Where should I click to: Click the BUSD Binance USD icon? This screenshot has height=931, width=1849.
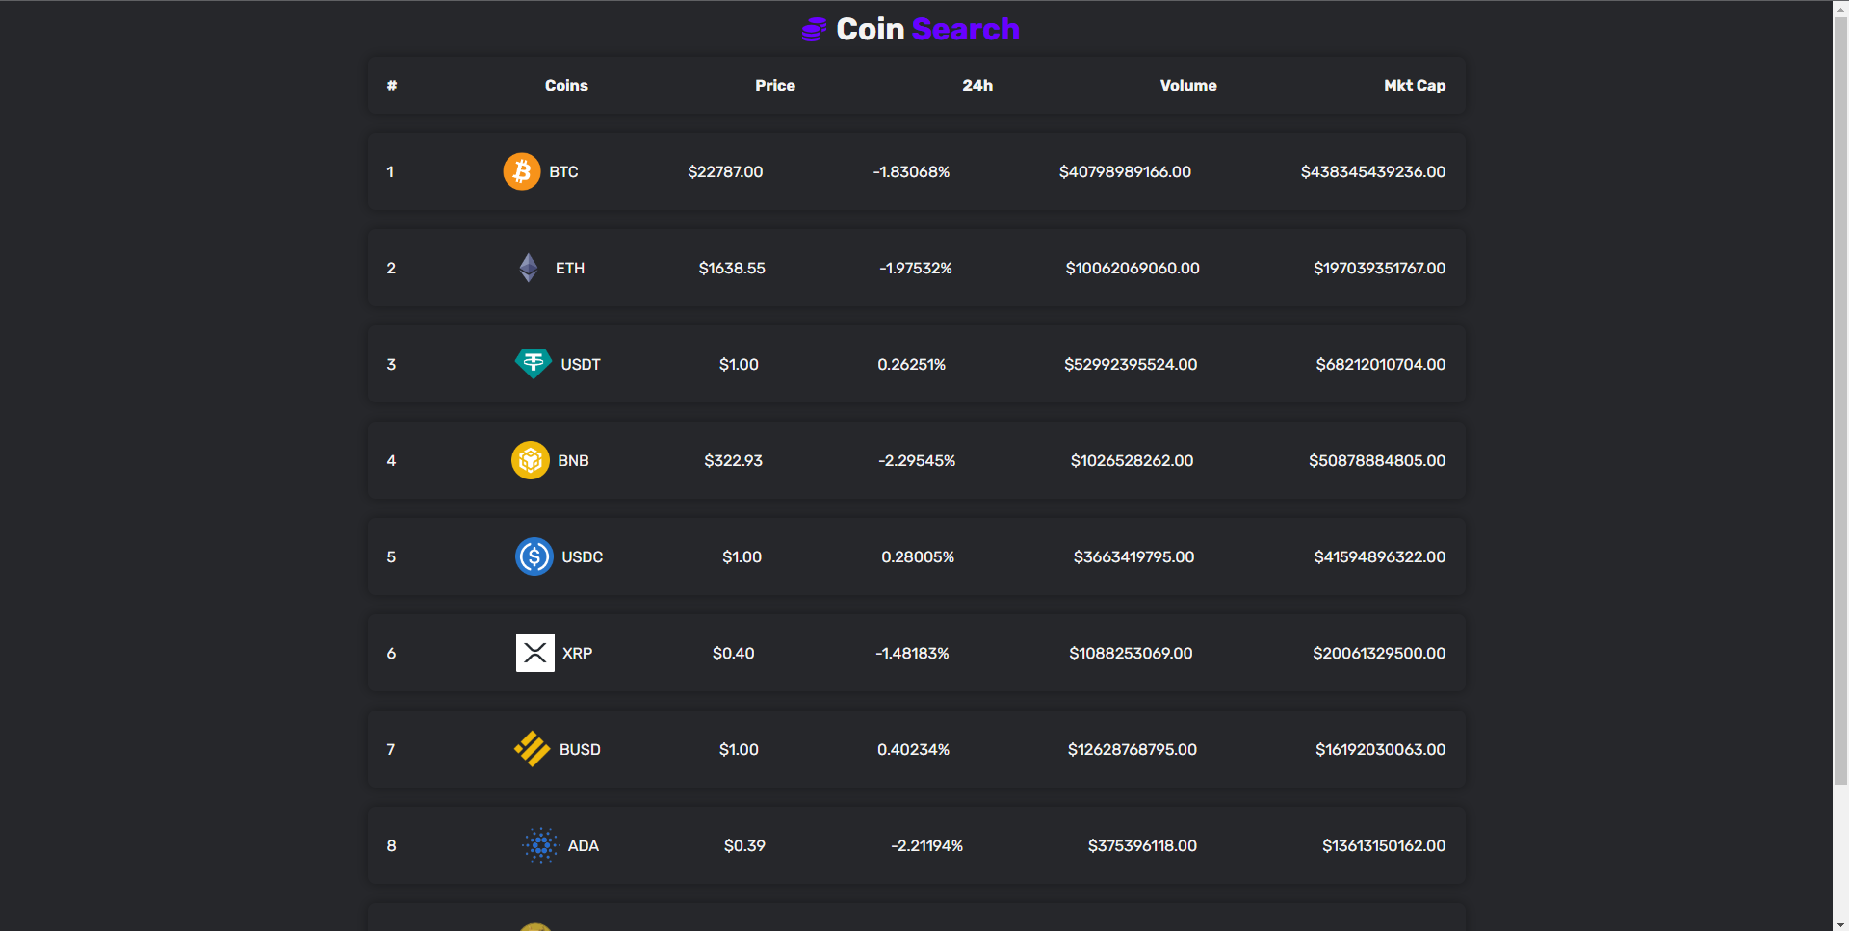pyautogui.click(x=532, y=749)
